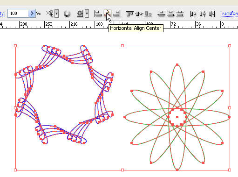Click the Horizontal Align Center button

coord(108,14)
